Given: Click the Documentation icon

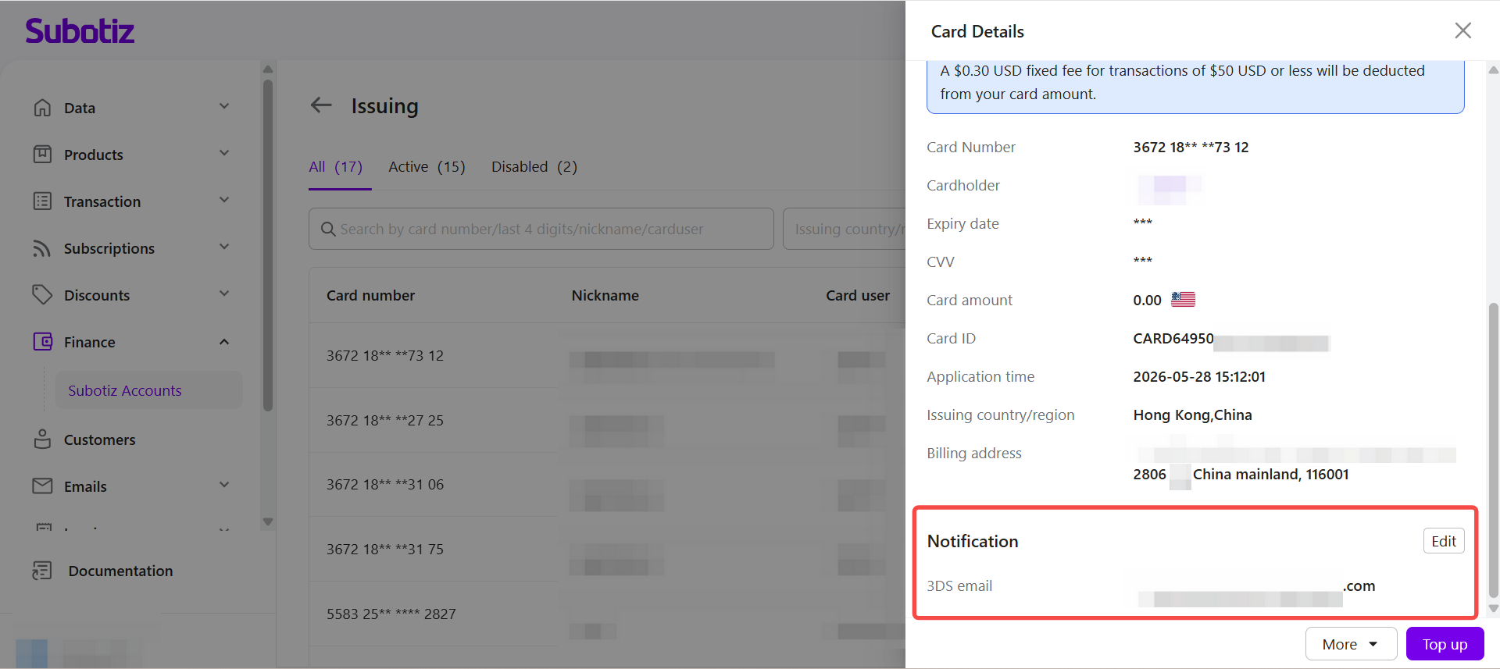Looking at the screenshot, I should (x=42, y=571).
